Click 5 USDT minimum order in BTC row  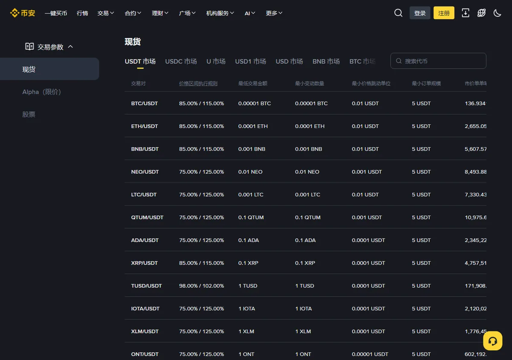click(x=421, y=103)
